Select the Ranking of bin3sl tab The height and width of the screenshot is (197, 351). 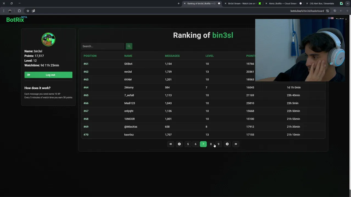(x=201, y=4)
